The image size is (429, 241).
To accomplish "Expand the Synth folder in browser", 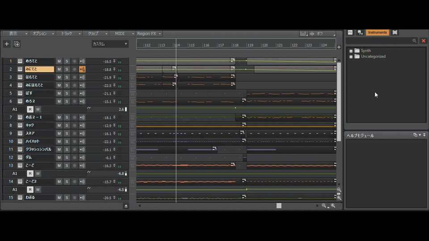I will 351,51.
